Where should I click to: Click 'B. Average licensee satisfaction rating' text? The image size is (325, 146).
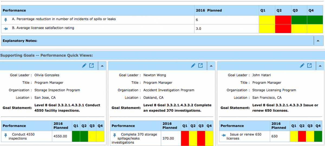[43, 28]
